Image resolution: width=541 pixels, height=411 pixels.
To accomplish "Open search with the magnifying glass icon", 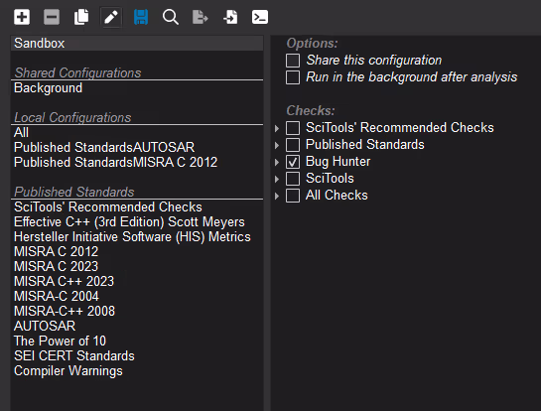I will (x=171, y=17).
